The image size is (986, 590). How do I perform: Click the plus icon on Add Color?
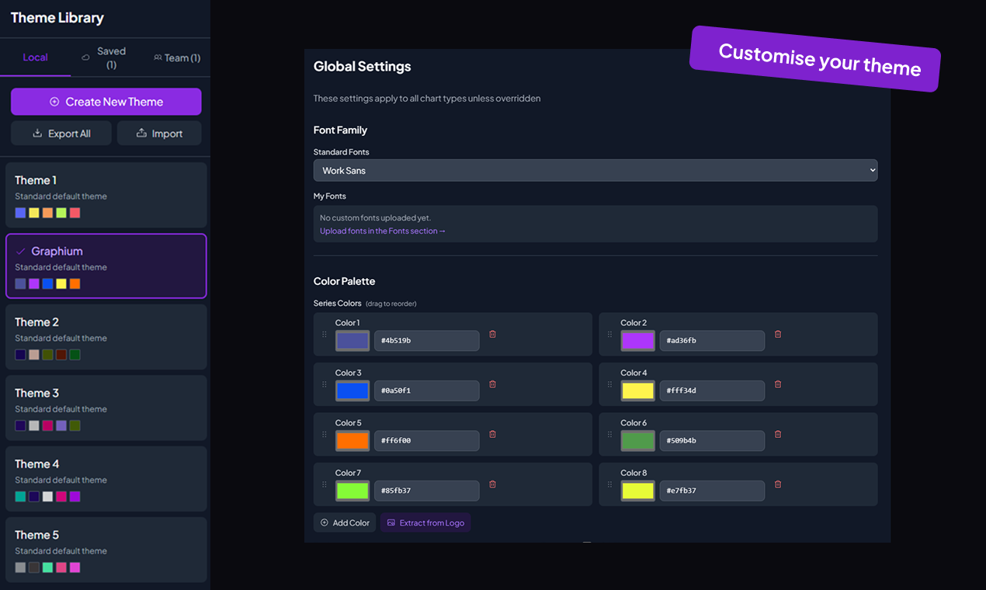tap(324, 522)
